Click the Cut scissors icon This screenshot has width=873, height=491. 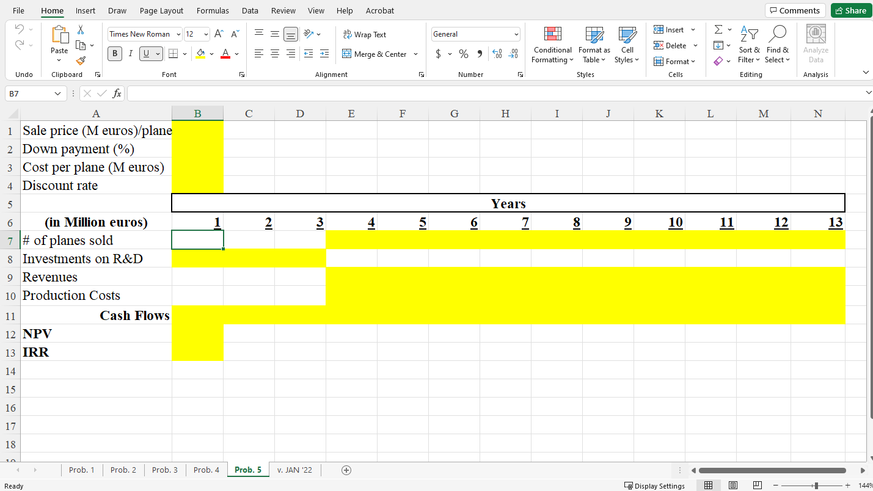tap(80, 30)
